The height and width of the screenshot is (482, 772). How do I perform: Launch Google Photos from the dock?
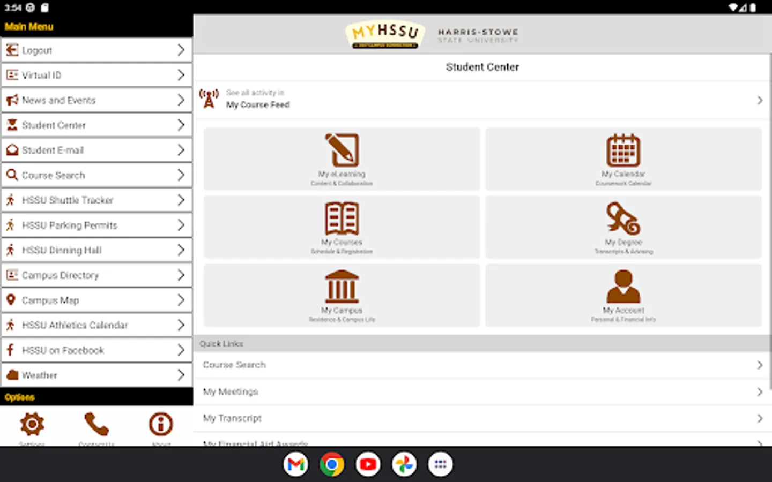point(404,464)
